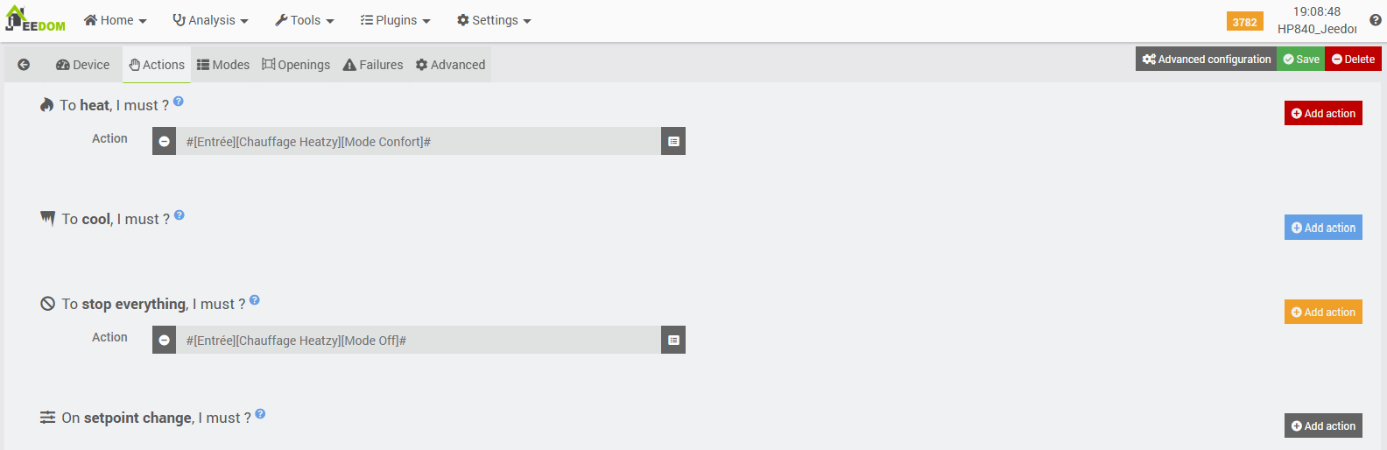Viewport: 1387px width, 450px height.
Task: Click the back arrow circle icon
Action: [24, 65]
